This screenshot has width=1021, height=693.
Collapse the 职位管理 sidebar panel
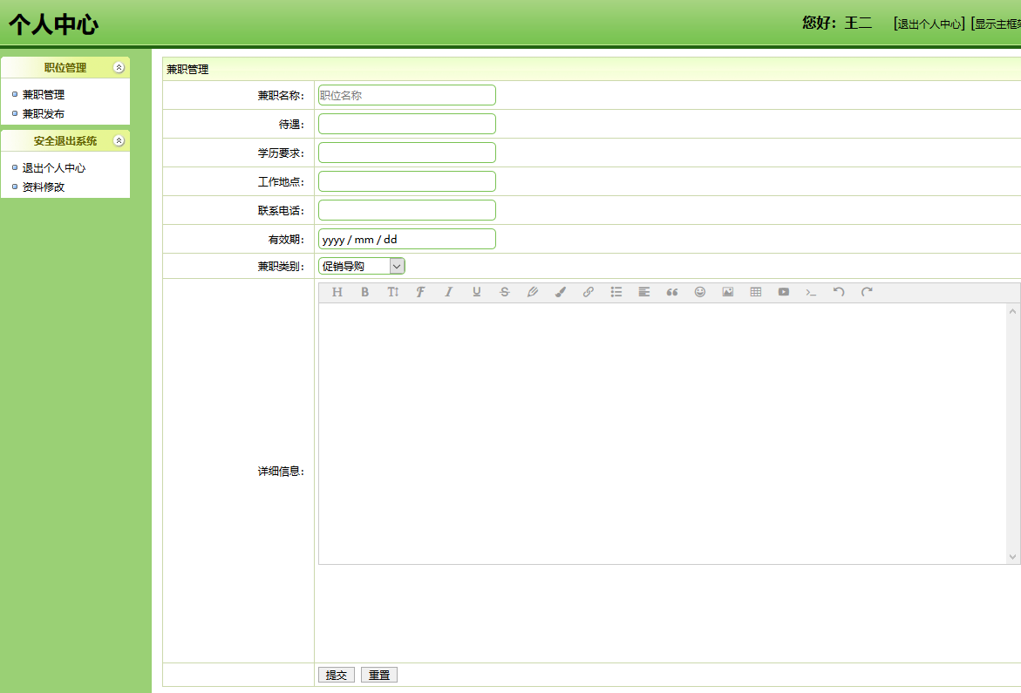[119, 68]
